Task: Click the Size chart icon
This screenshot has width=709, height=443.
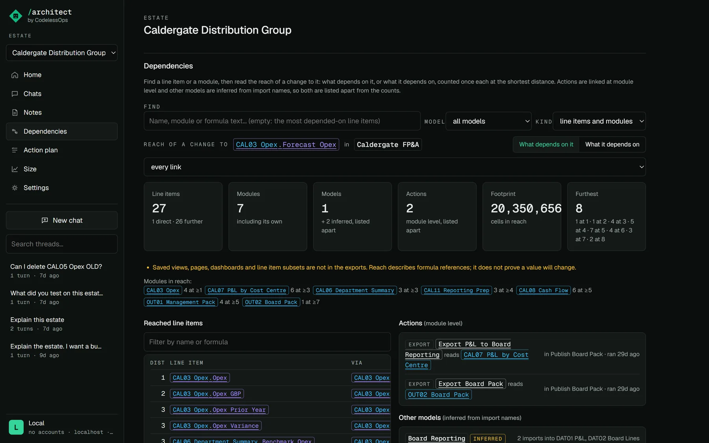Action: 15,169
